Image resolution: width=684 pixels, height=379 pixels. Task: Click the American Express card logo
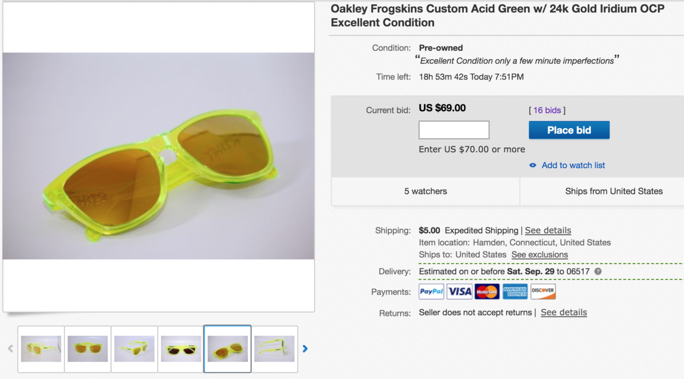(x=515, y=292)
